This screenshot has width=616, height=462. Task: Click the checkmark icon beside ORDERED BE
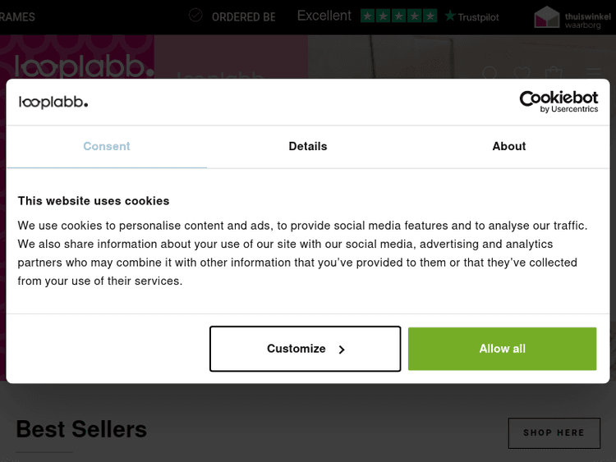point(195,16)
